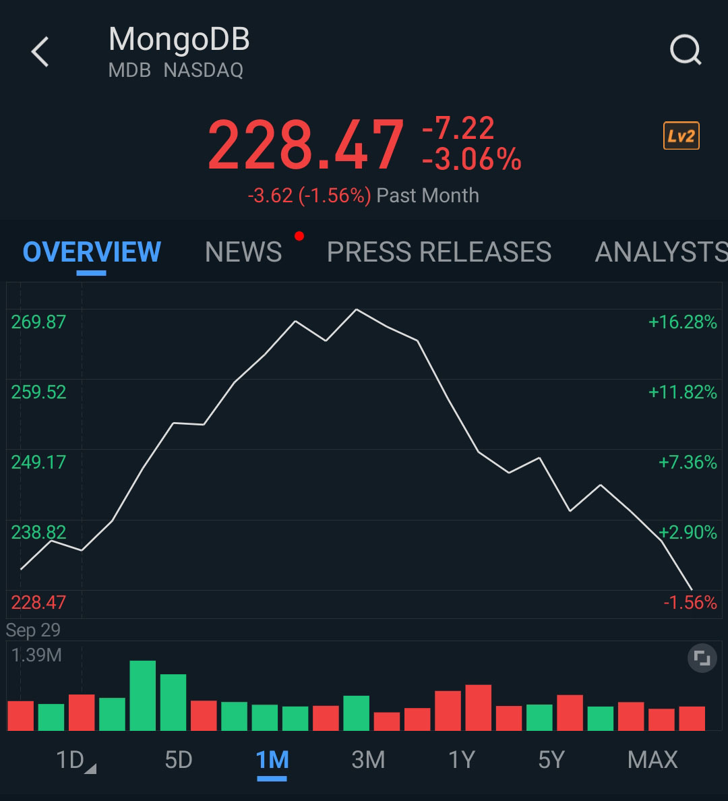Tap the Sep 29 date label
This screenshot has width=728, height=801.
click(x=33, y=630)
